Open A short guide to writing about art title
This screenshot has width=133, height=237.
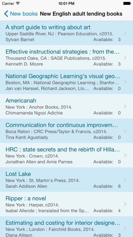pyautogui.click(x=48, y=27)
